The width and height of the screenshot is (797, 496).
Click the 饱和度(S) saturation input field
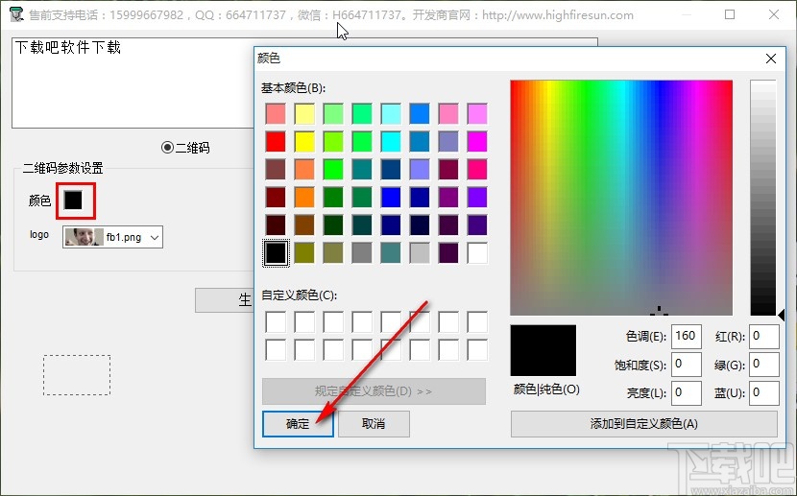[x=687, y=365]
